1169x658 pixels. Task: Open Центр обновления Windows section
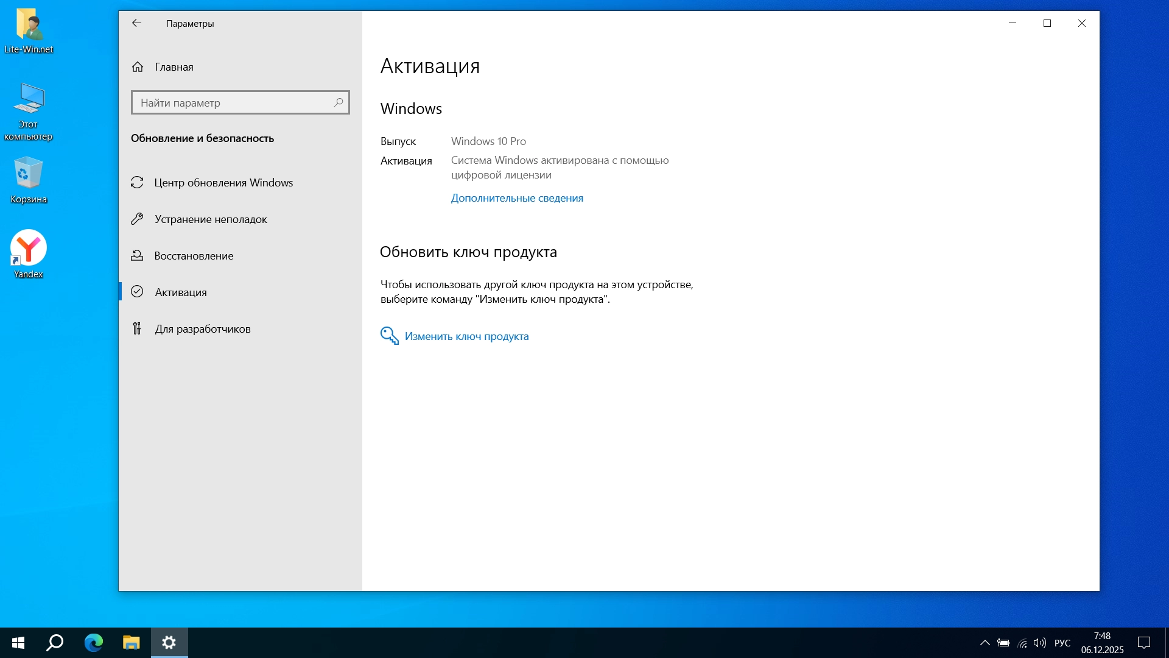[x=223, y=183]
